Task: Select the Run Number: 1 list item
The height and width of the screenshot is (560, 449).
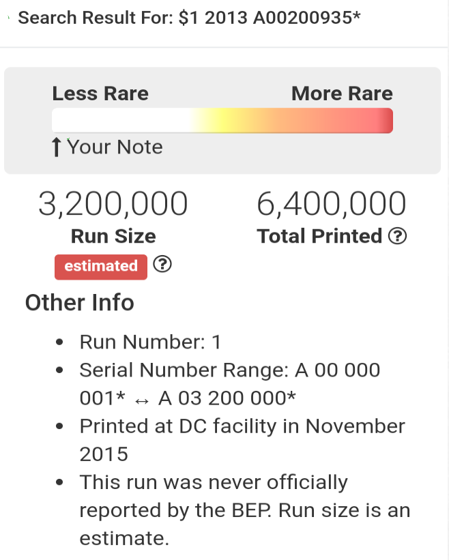Action: click(150, 342)
